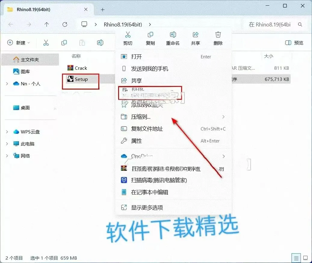Sort by the 大小 column header

click(x=269, y=56)
